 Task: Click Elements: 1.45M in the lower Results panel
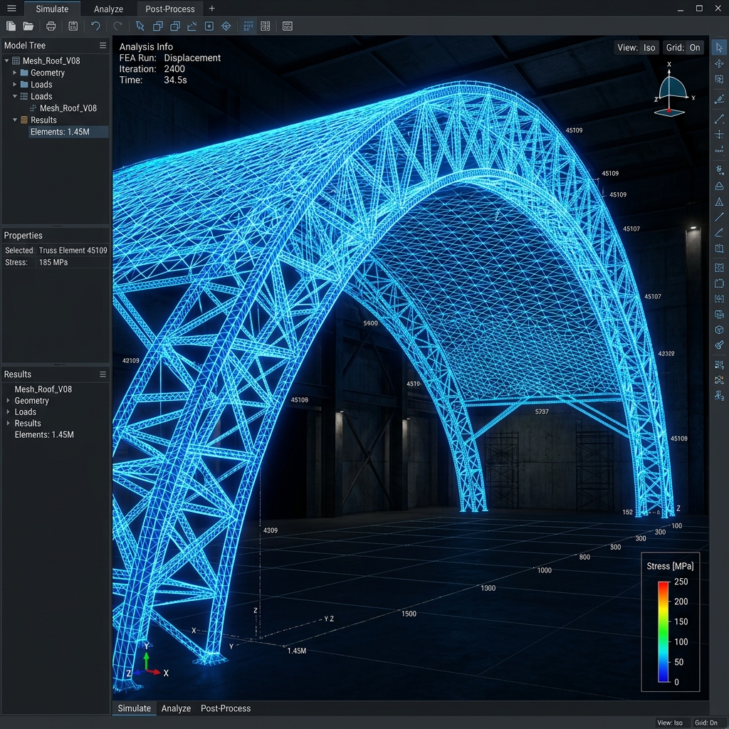click(x=44, y=435)
